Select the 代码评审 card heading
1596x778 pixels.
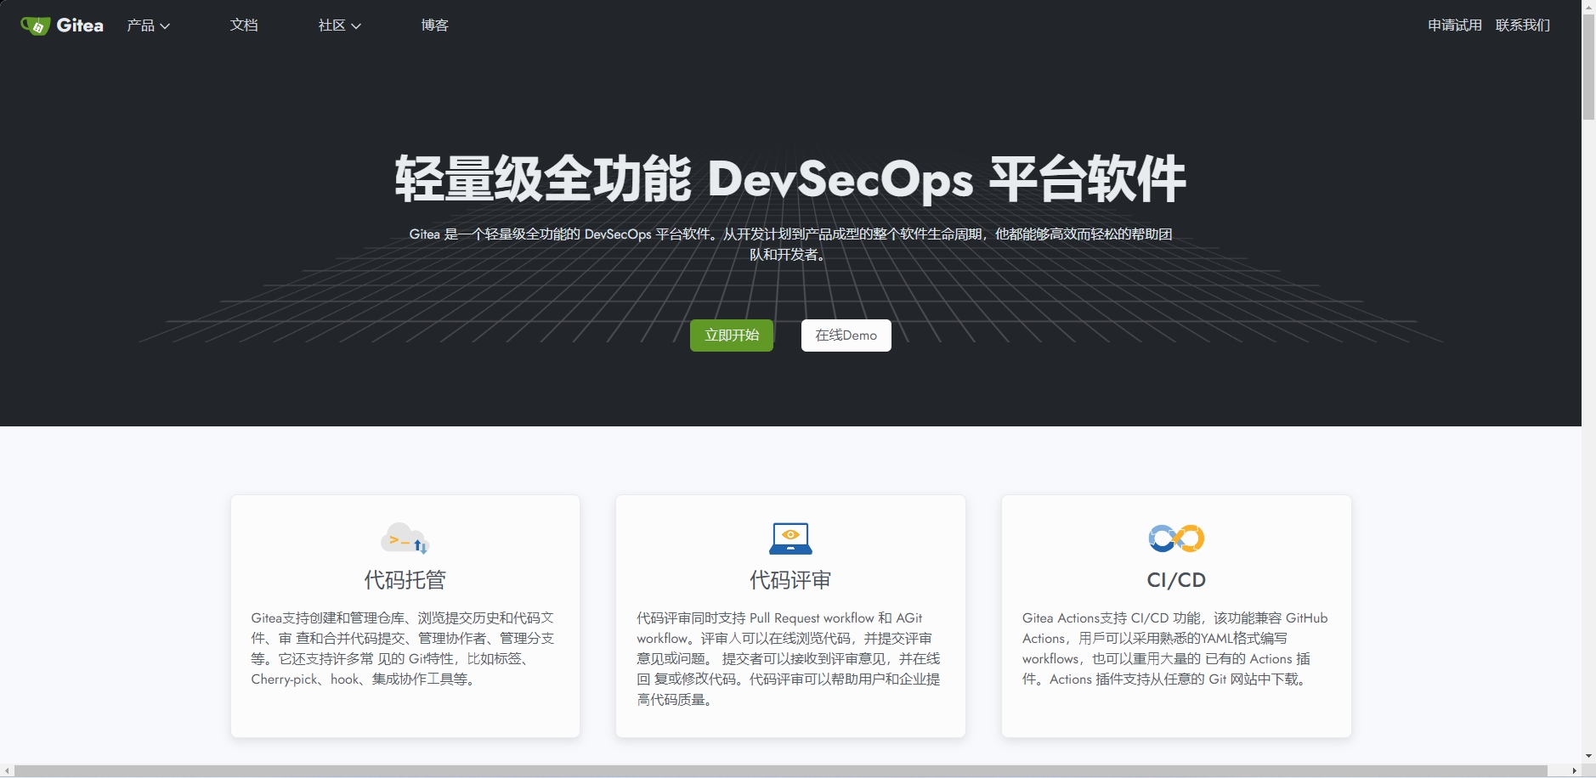790,580
